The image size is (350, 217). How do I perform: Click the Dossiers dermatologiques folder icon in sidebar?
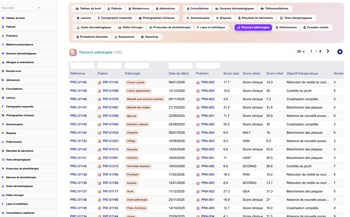point(3,53)
